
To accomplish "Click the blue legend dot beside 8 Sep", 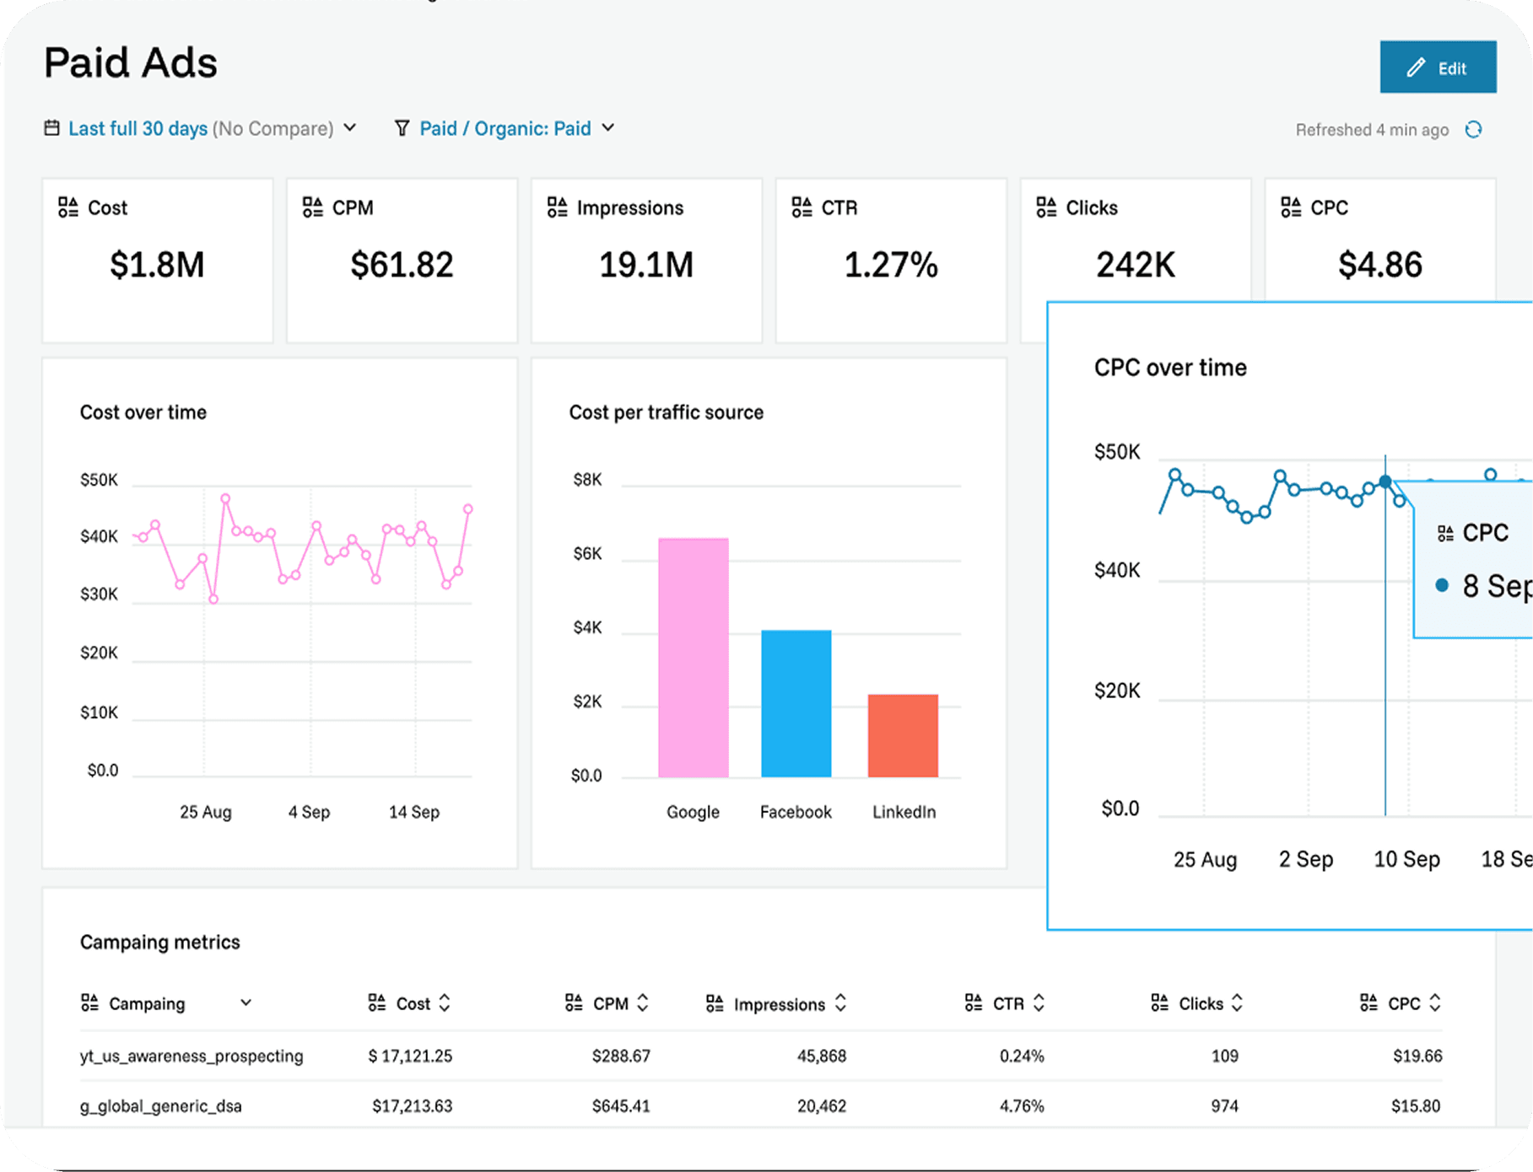I will [x=1442, y=585].
